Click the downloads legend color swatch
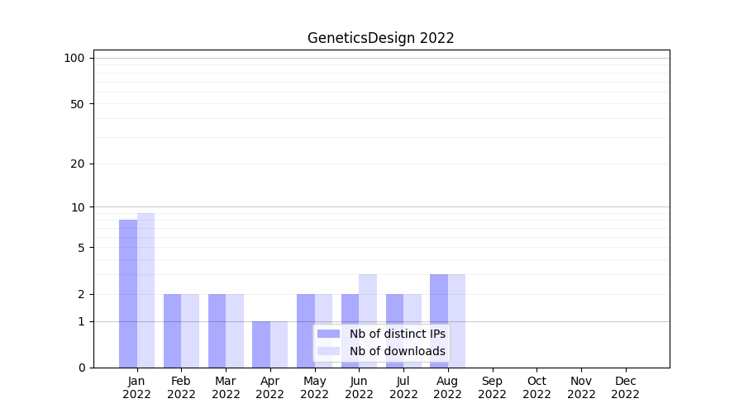Screen dimensions: 744x413 click(x=328, y=351)
